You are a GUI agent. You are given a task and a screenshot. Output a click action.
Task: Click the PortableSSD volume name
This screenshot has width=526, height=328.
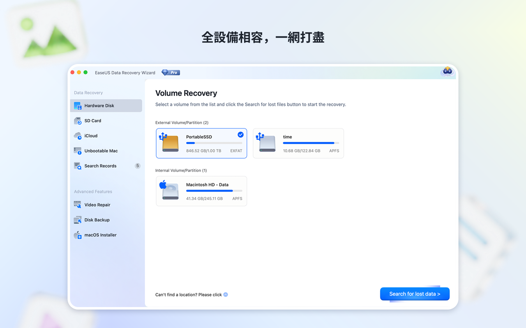[x=199, y=137]
